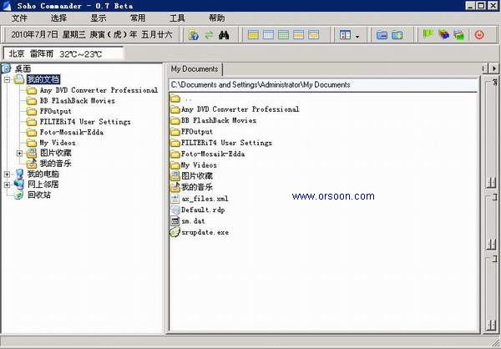
Task: Click the help question mark toolbar icon
Action: [x=194, y=35]
